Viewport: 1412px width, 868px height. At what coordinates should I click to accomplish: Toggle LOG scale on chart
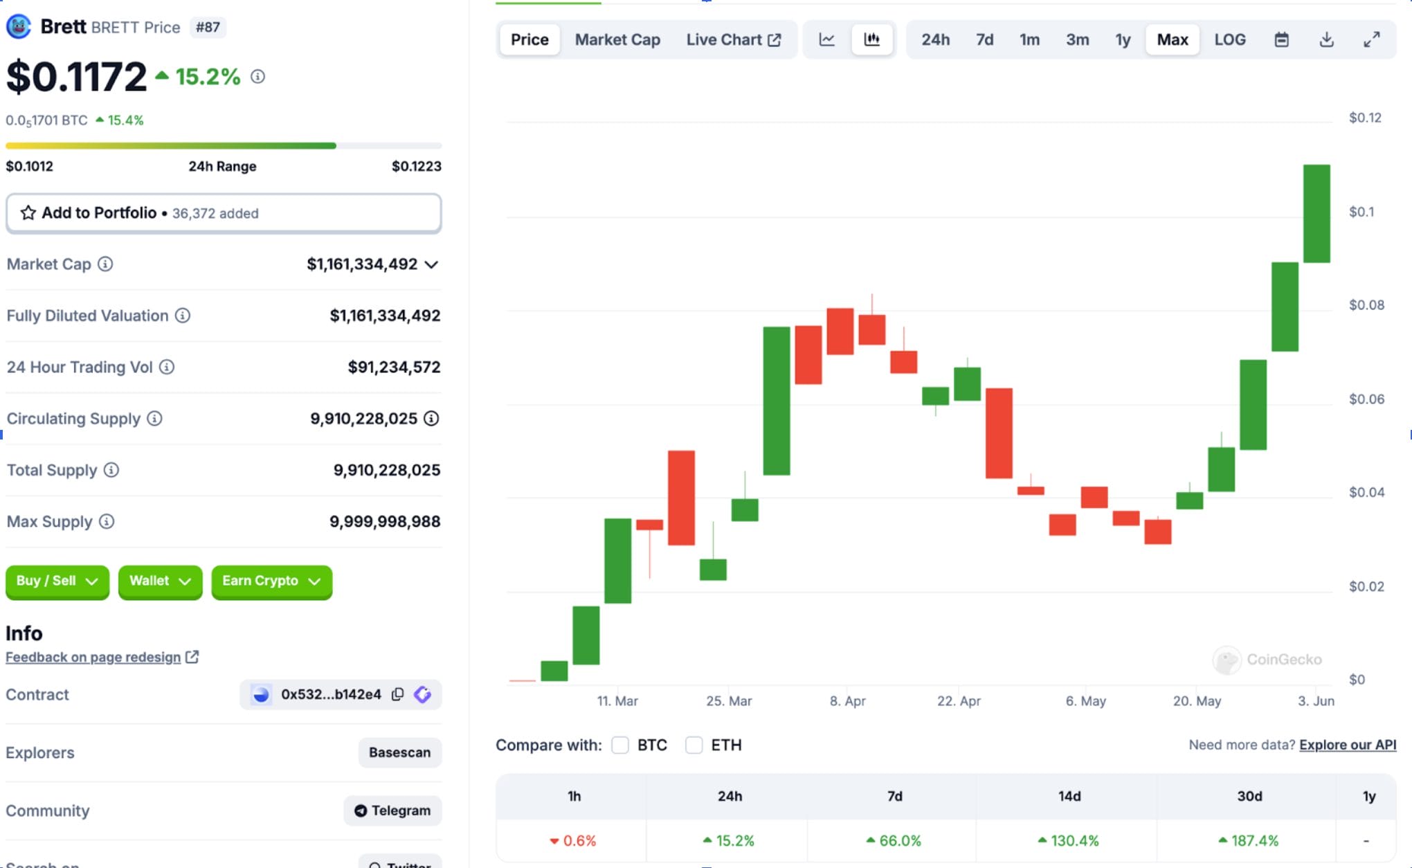[x=1229, y=39]
